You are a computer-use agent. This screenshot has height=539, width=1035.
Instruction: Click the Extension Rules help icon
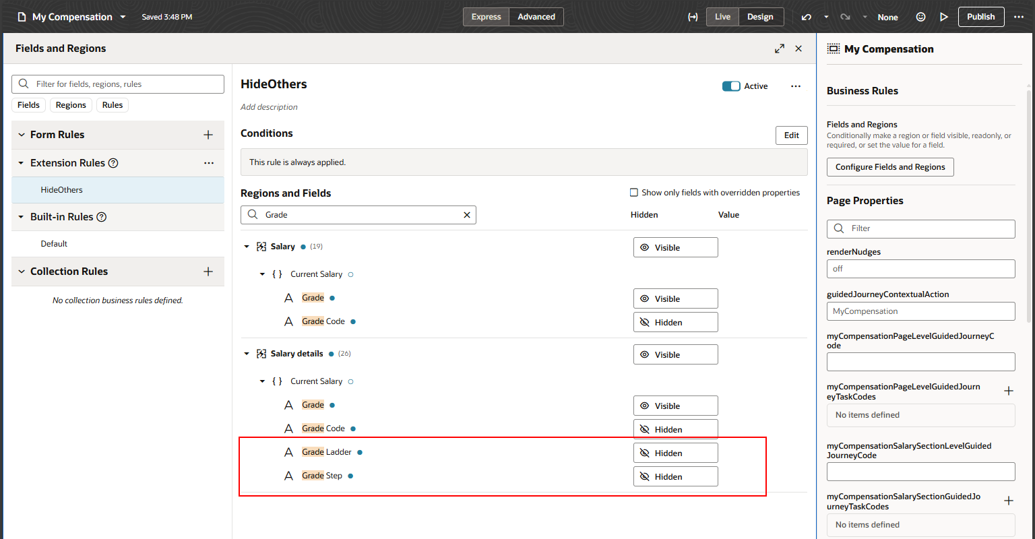[113, 163]
